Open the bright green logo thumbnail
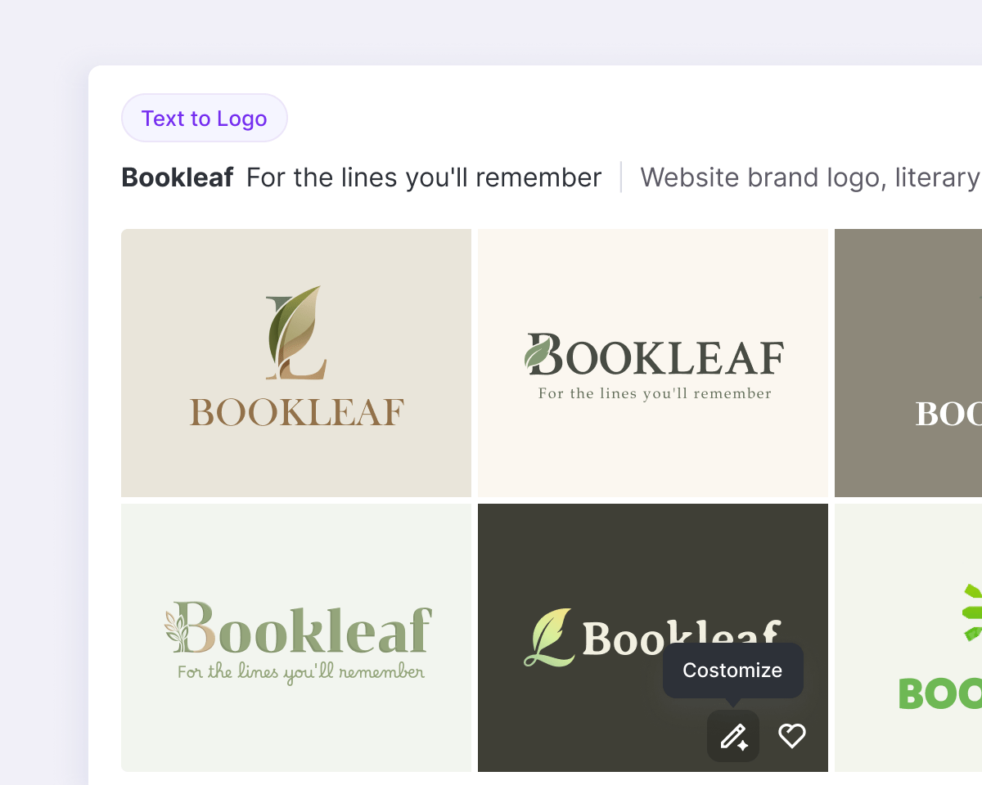The image size is (982, 785). [x=908, y=736]
